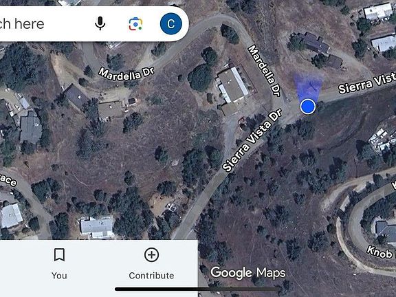Select white-roofed house left of Contribute tab

(97, 228)
